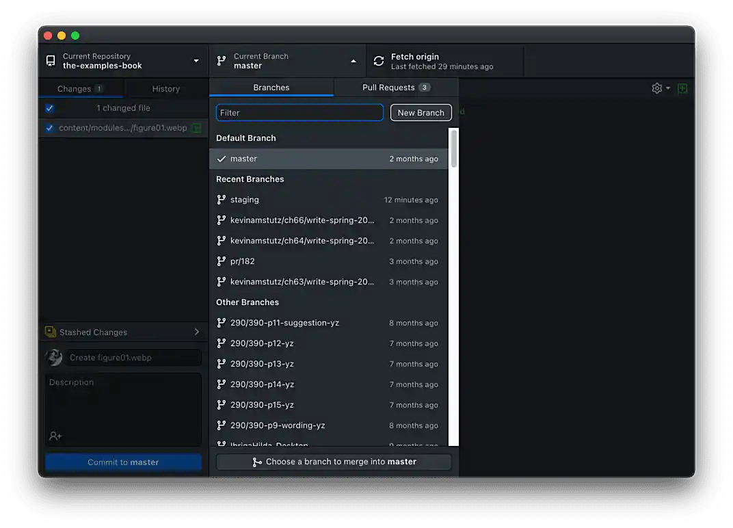This screenshot has height=528, width=733.
Task: Focus the branch Filter text field
Action: point(299,113)
